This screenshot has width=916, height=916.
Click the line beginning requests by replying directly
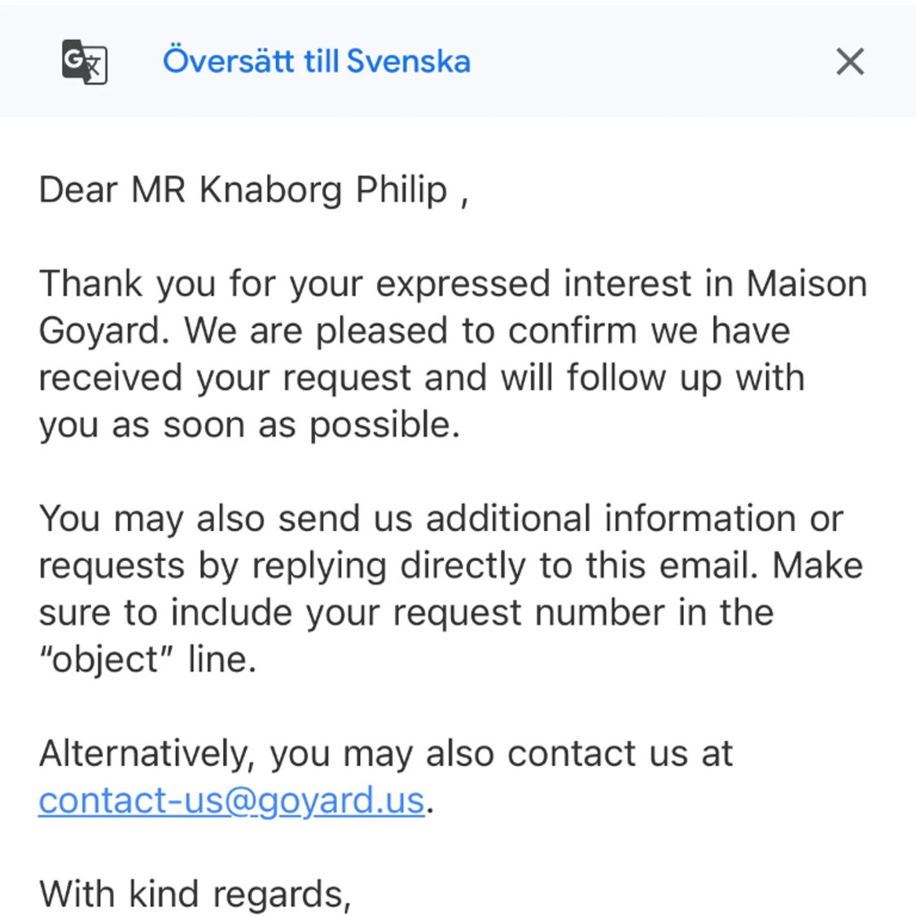[x=450, y=566]
